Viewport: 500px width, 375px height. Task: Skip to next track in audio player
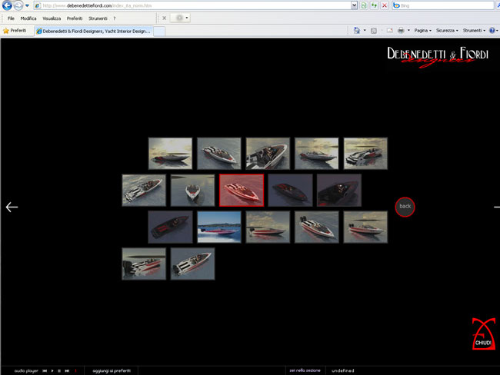67,371
